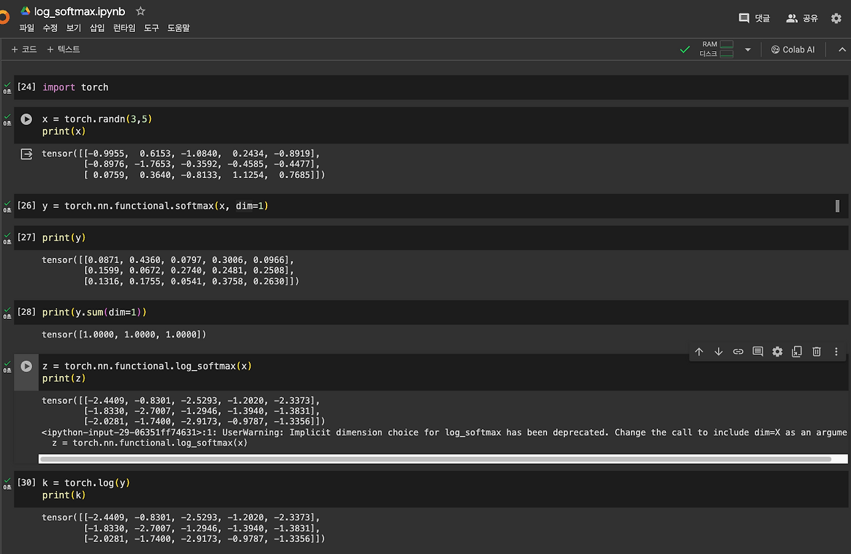
Task: Run the x = torch.randn cell
Action: pos(26,119)
